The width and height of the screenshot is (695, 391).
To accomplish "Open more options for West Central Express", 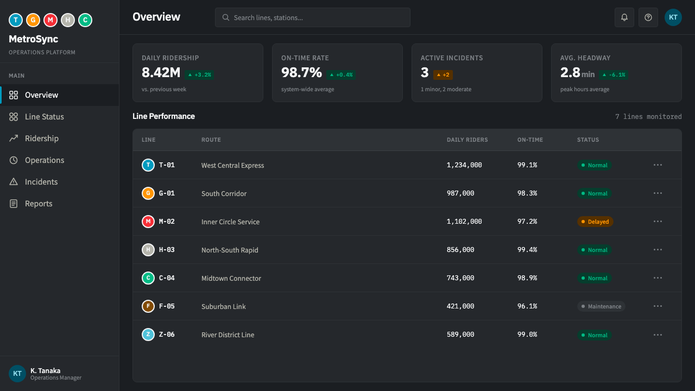I will coord(658,165).
